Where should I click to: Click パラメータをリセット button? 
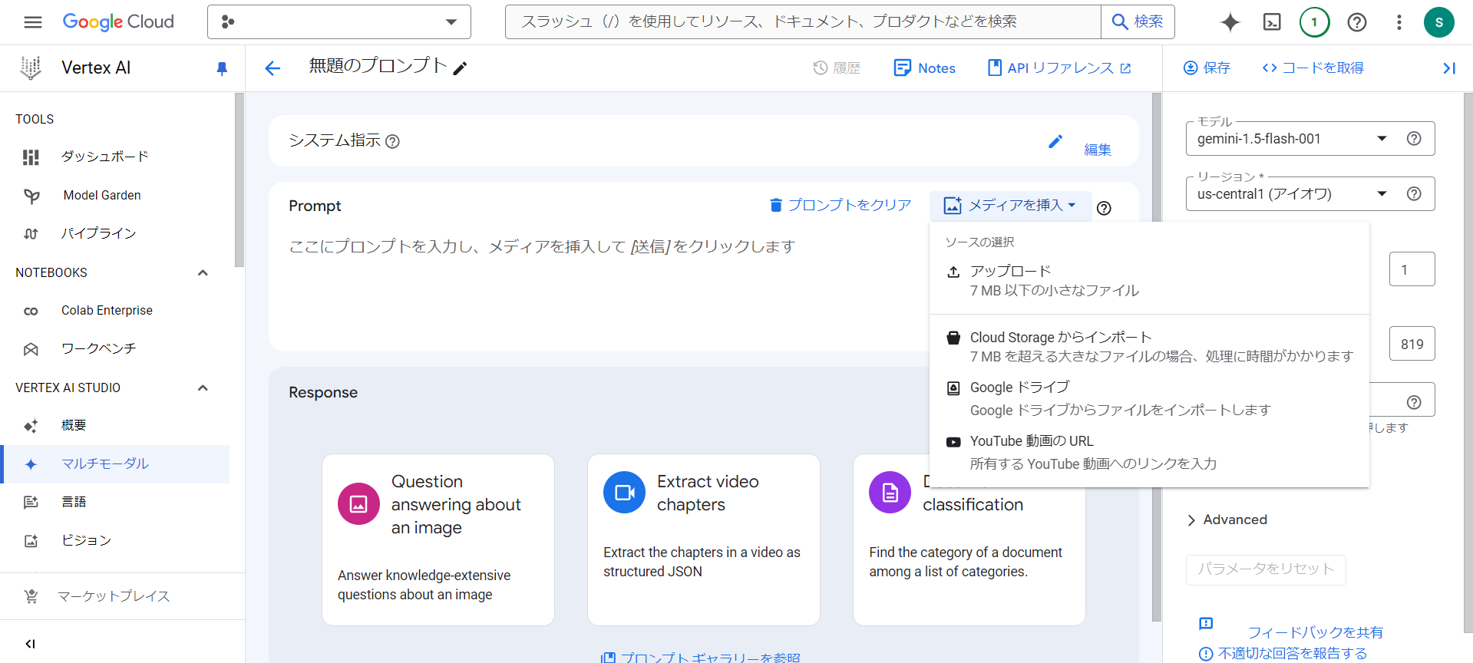tap(1266, 569)
